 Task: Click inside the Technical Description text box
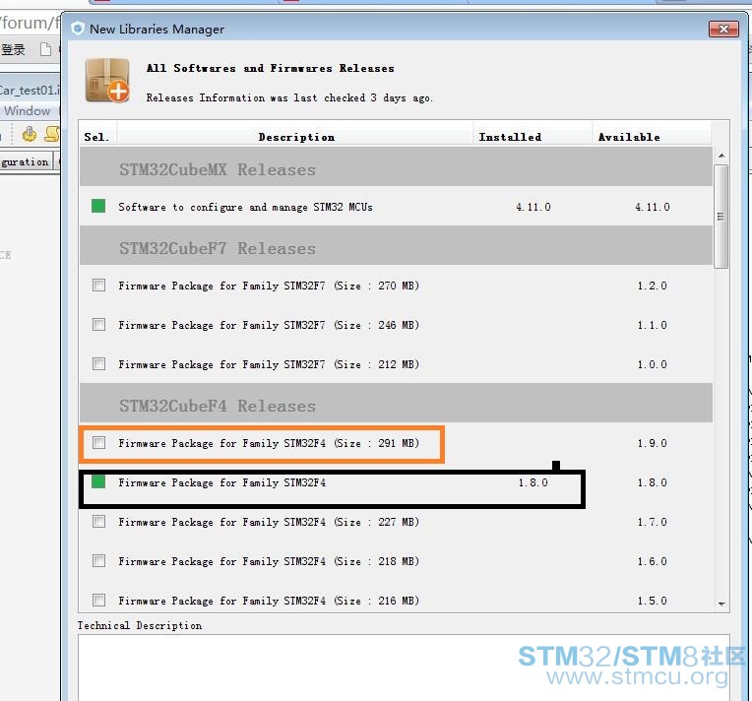click(x=404, y=668)
